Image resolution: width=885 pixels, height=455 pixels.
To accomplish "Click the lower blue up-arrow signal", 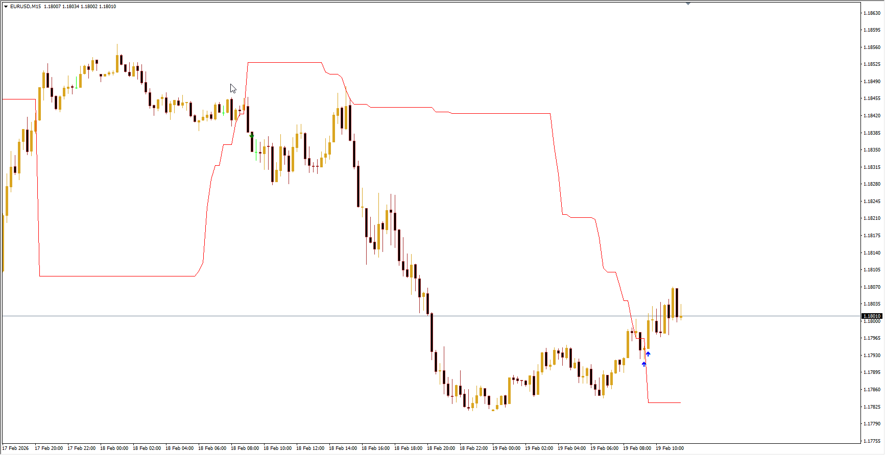I will click(x=644, y=364).
